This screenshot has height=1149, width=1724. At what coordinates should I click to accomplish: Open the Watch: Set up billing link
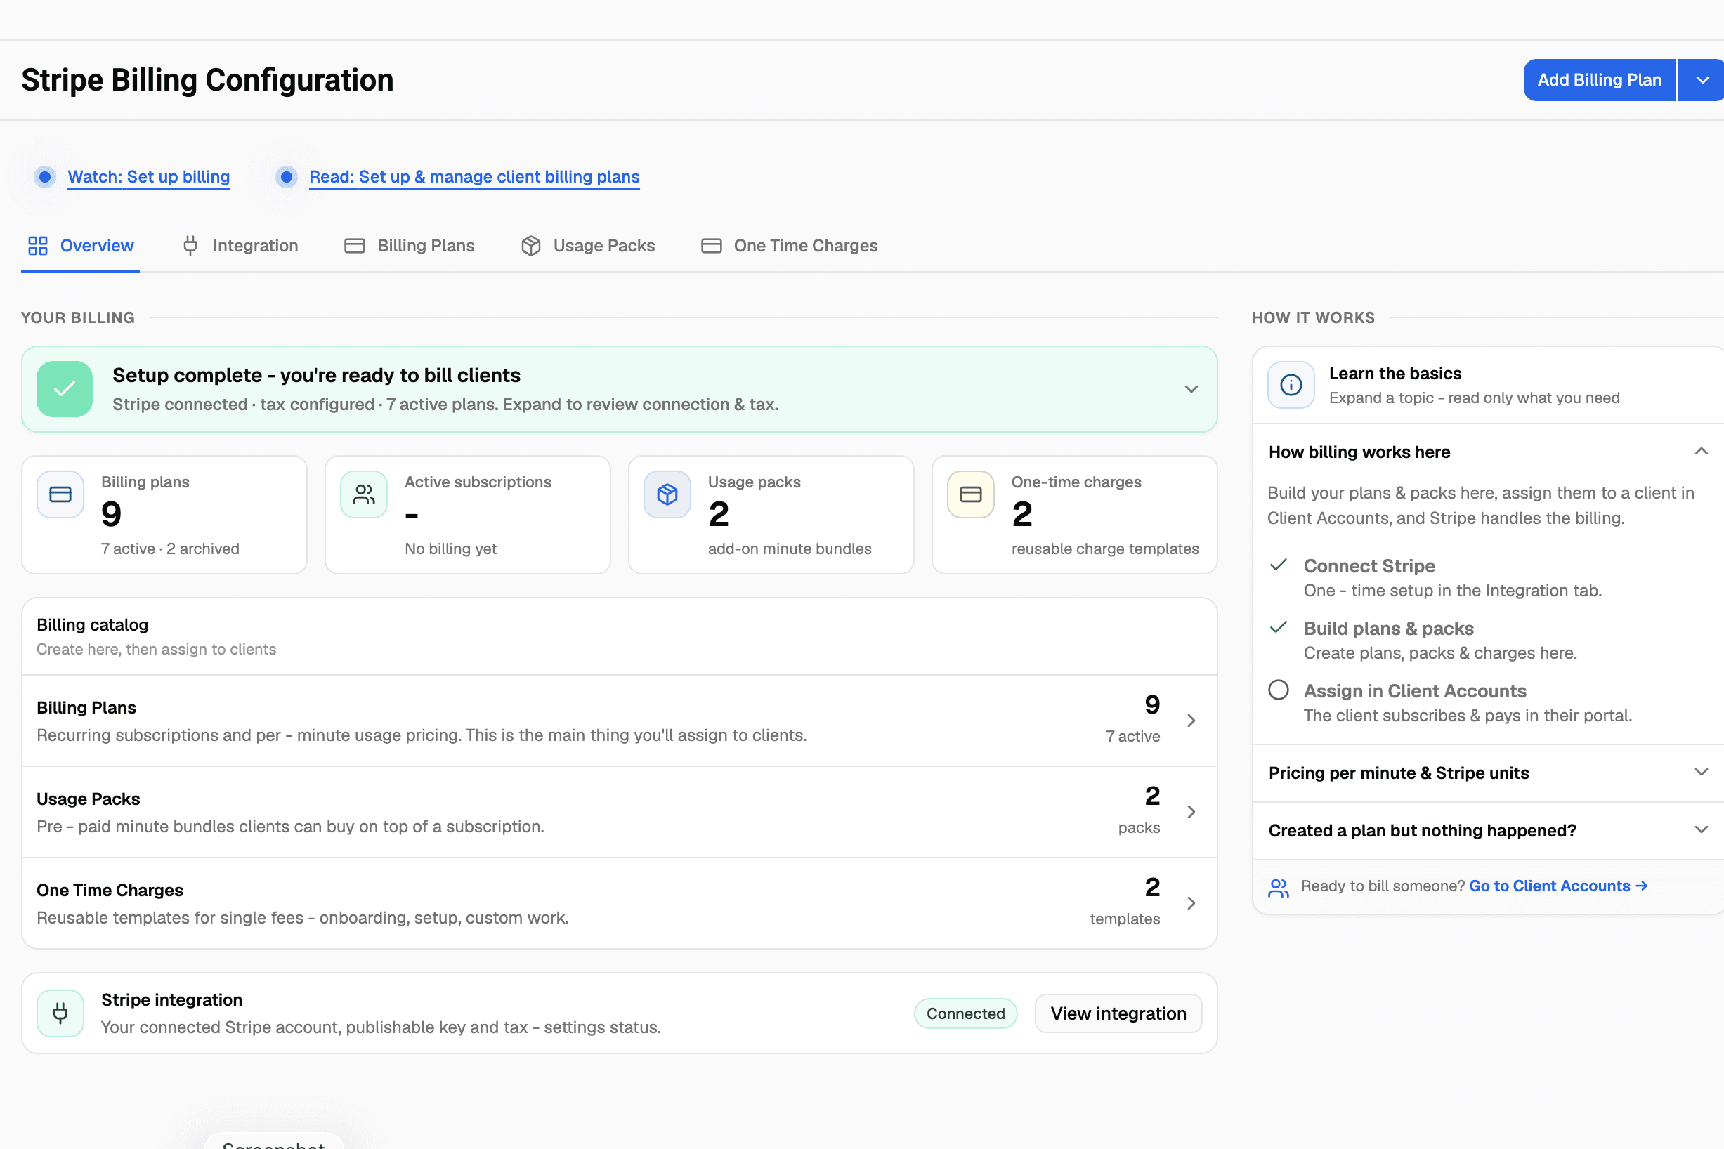(x=149, y=176)
